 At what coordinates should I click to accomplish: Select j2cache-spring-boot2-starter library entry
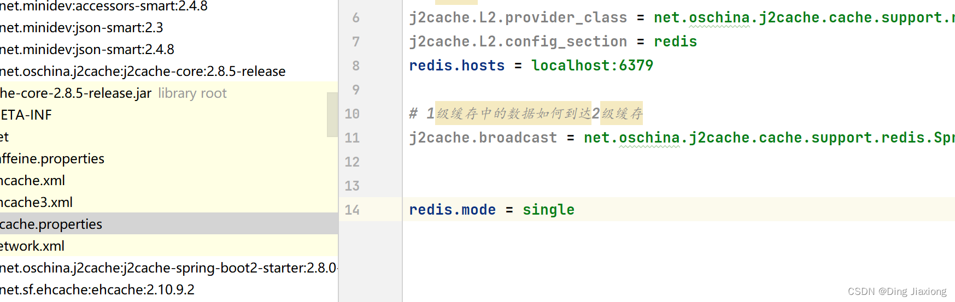tap(168, 268)
